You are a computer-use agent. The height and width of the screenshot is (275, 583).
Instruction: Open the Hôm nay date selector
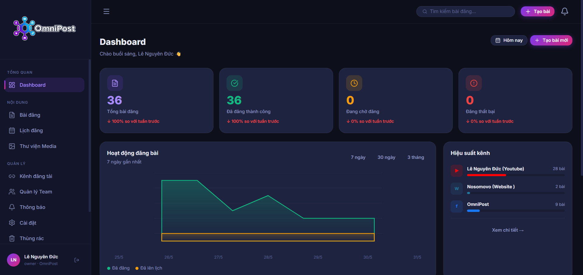coord(509,40)
